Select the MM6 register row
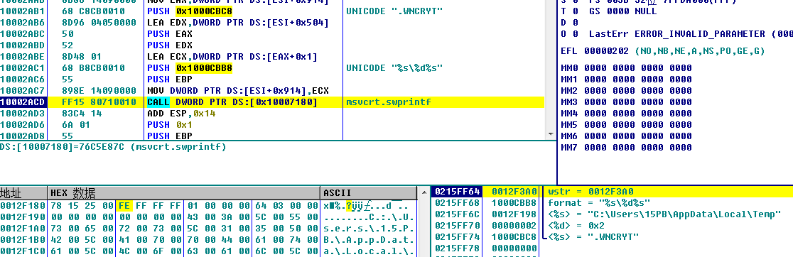 [x=627, y=136]
